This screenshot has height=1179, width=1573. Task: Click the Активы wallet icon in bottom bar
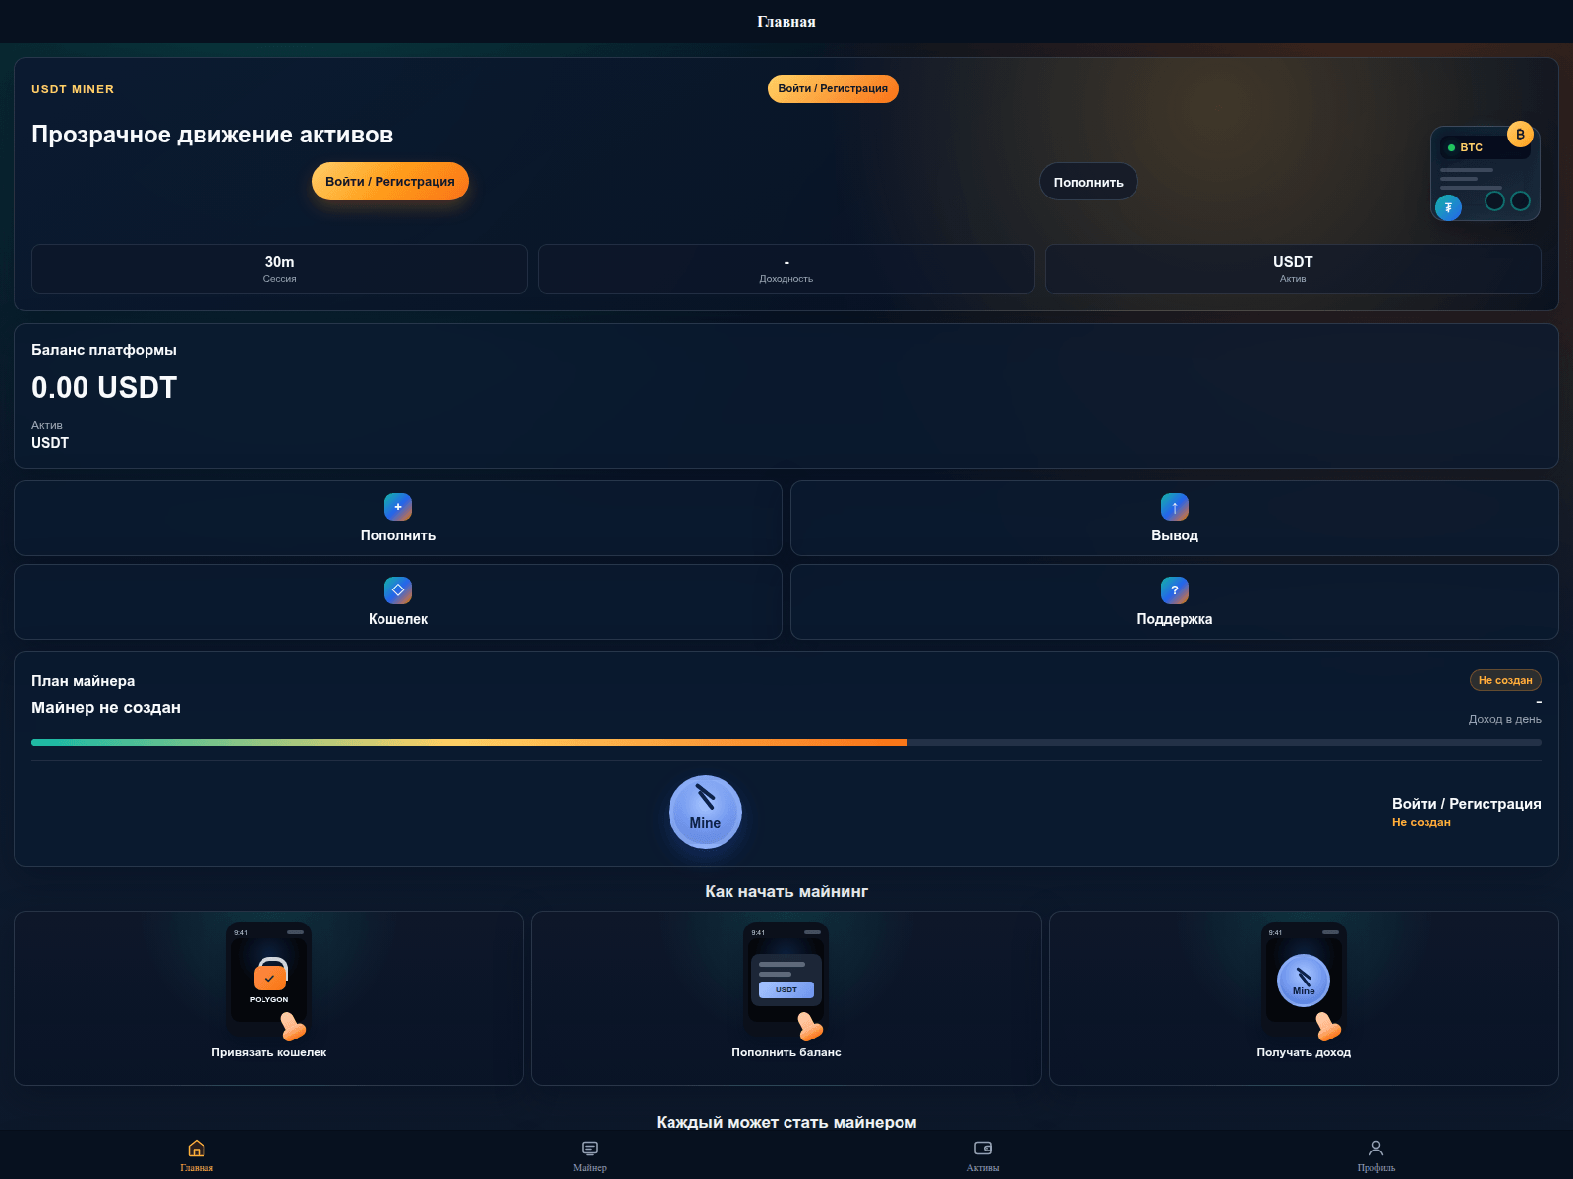[x=983, y=1148]
